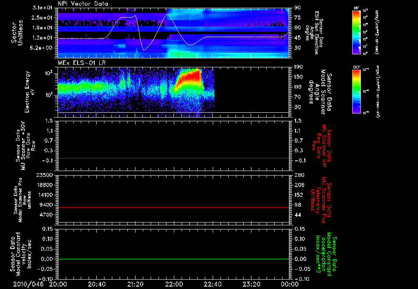The image size is (418, 289).
Task: Select the Model Scanner Pos Raw unitless label
Action: [22, 200]
